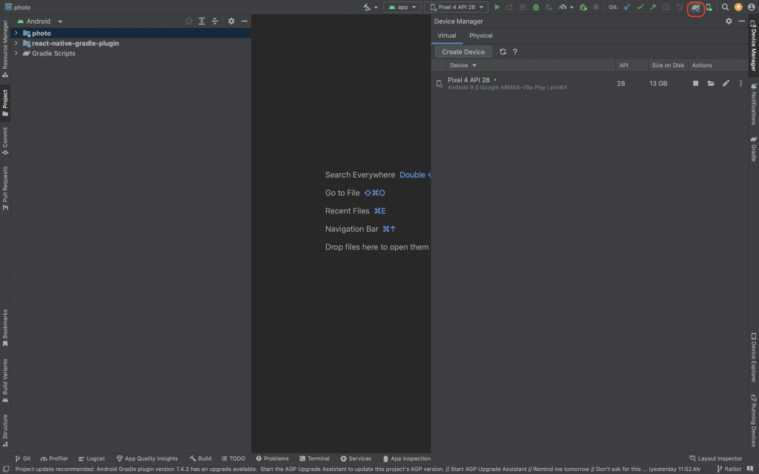Image resolution: width=759 pixels, height=474 pixels.
Task: Toggle the Project tool window
Action: [x=5, y=102]
